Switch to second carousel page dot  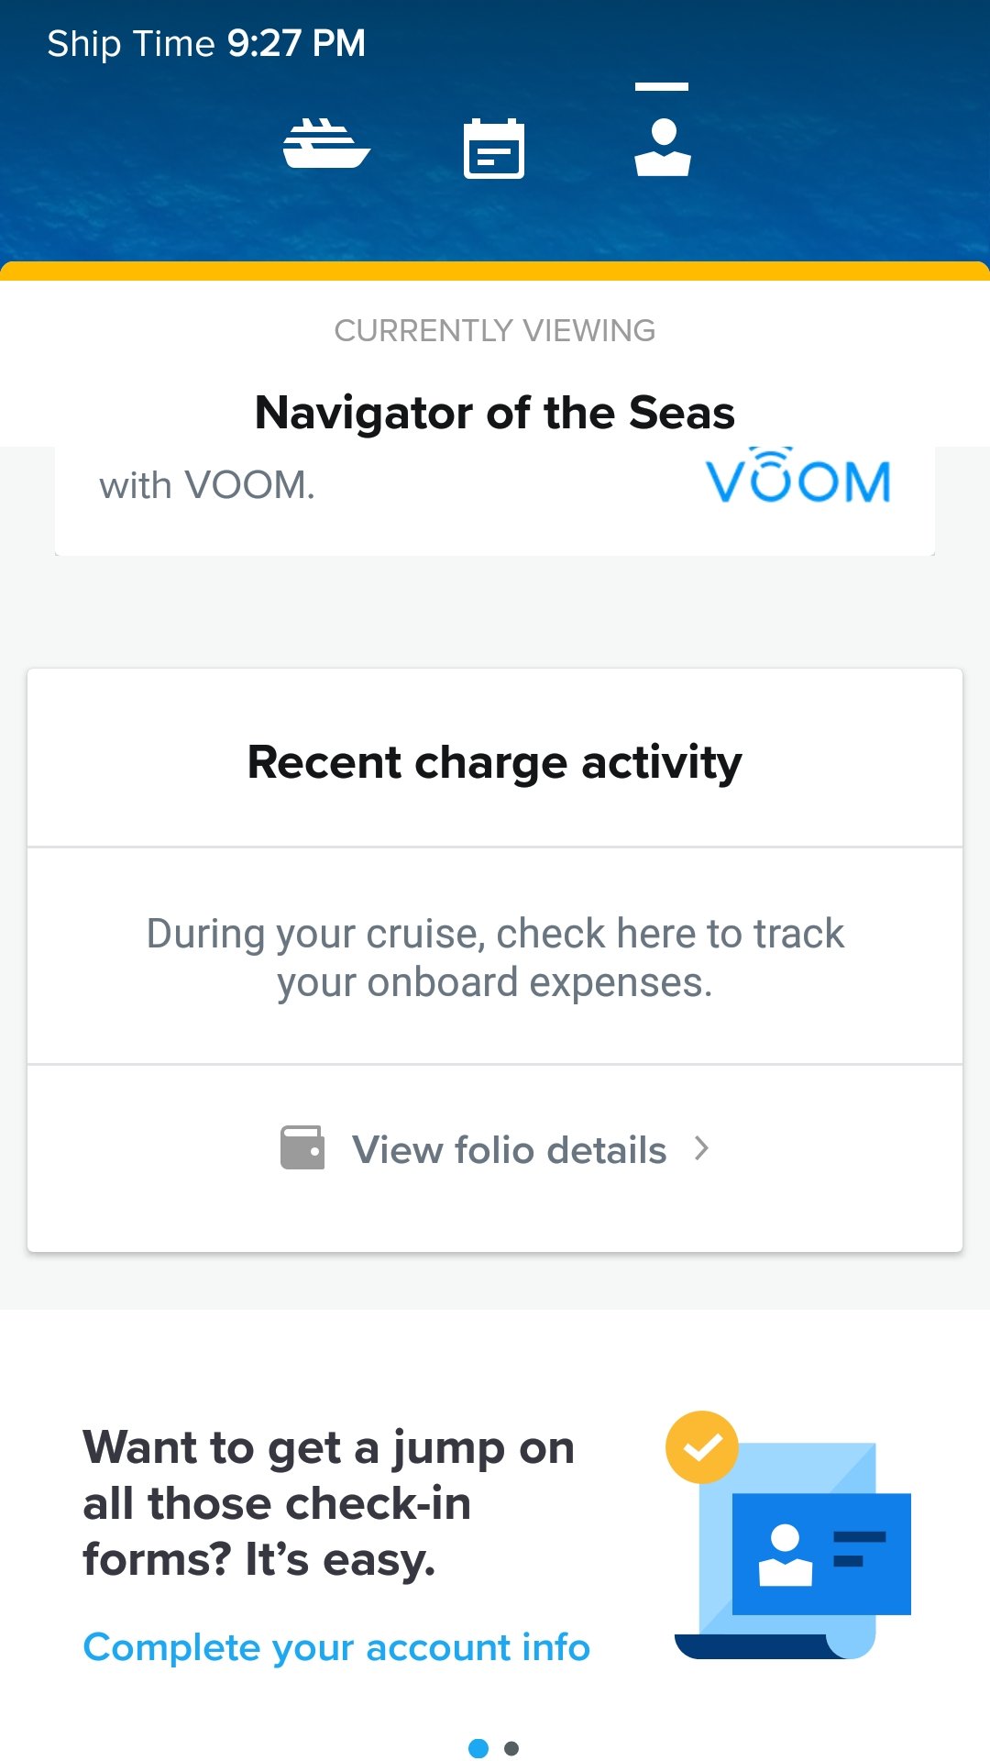pos(511,1748)
